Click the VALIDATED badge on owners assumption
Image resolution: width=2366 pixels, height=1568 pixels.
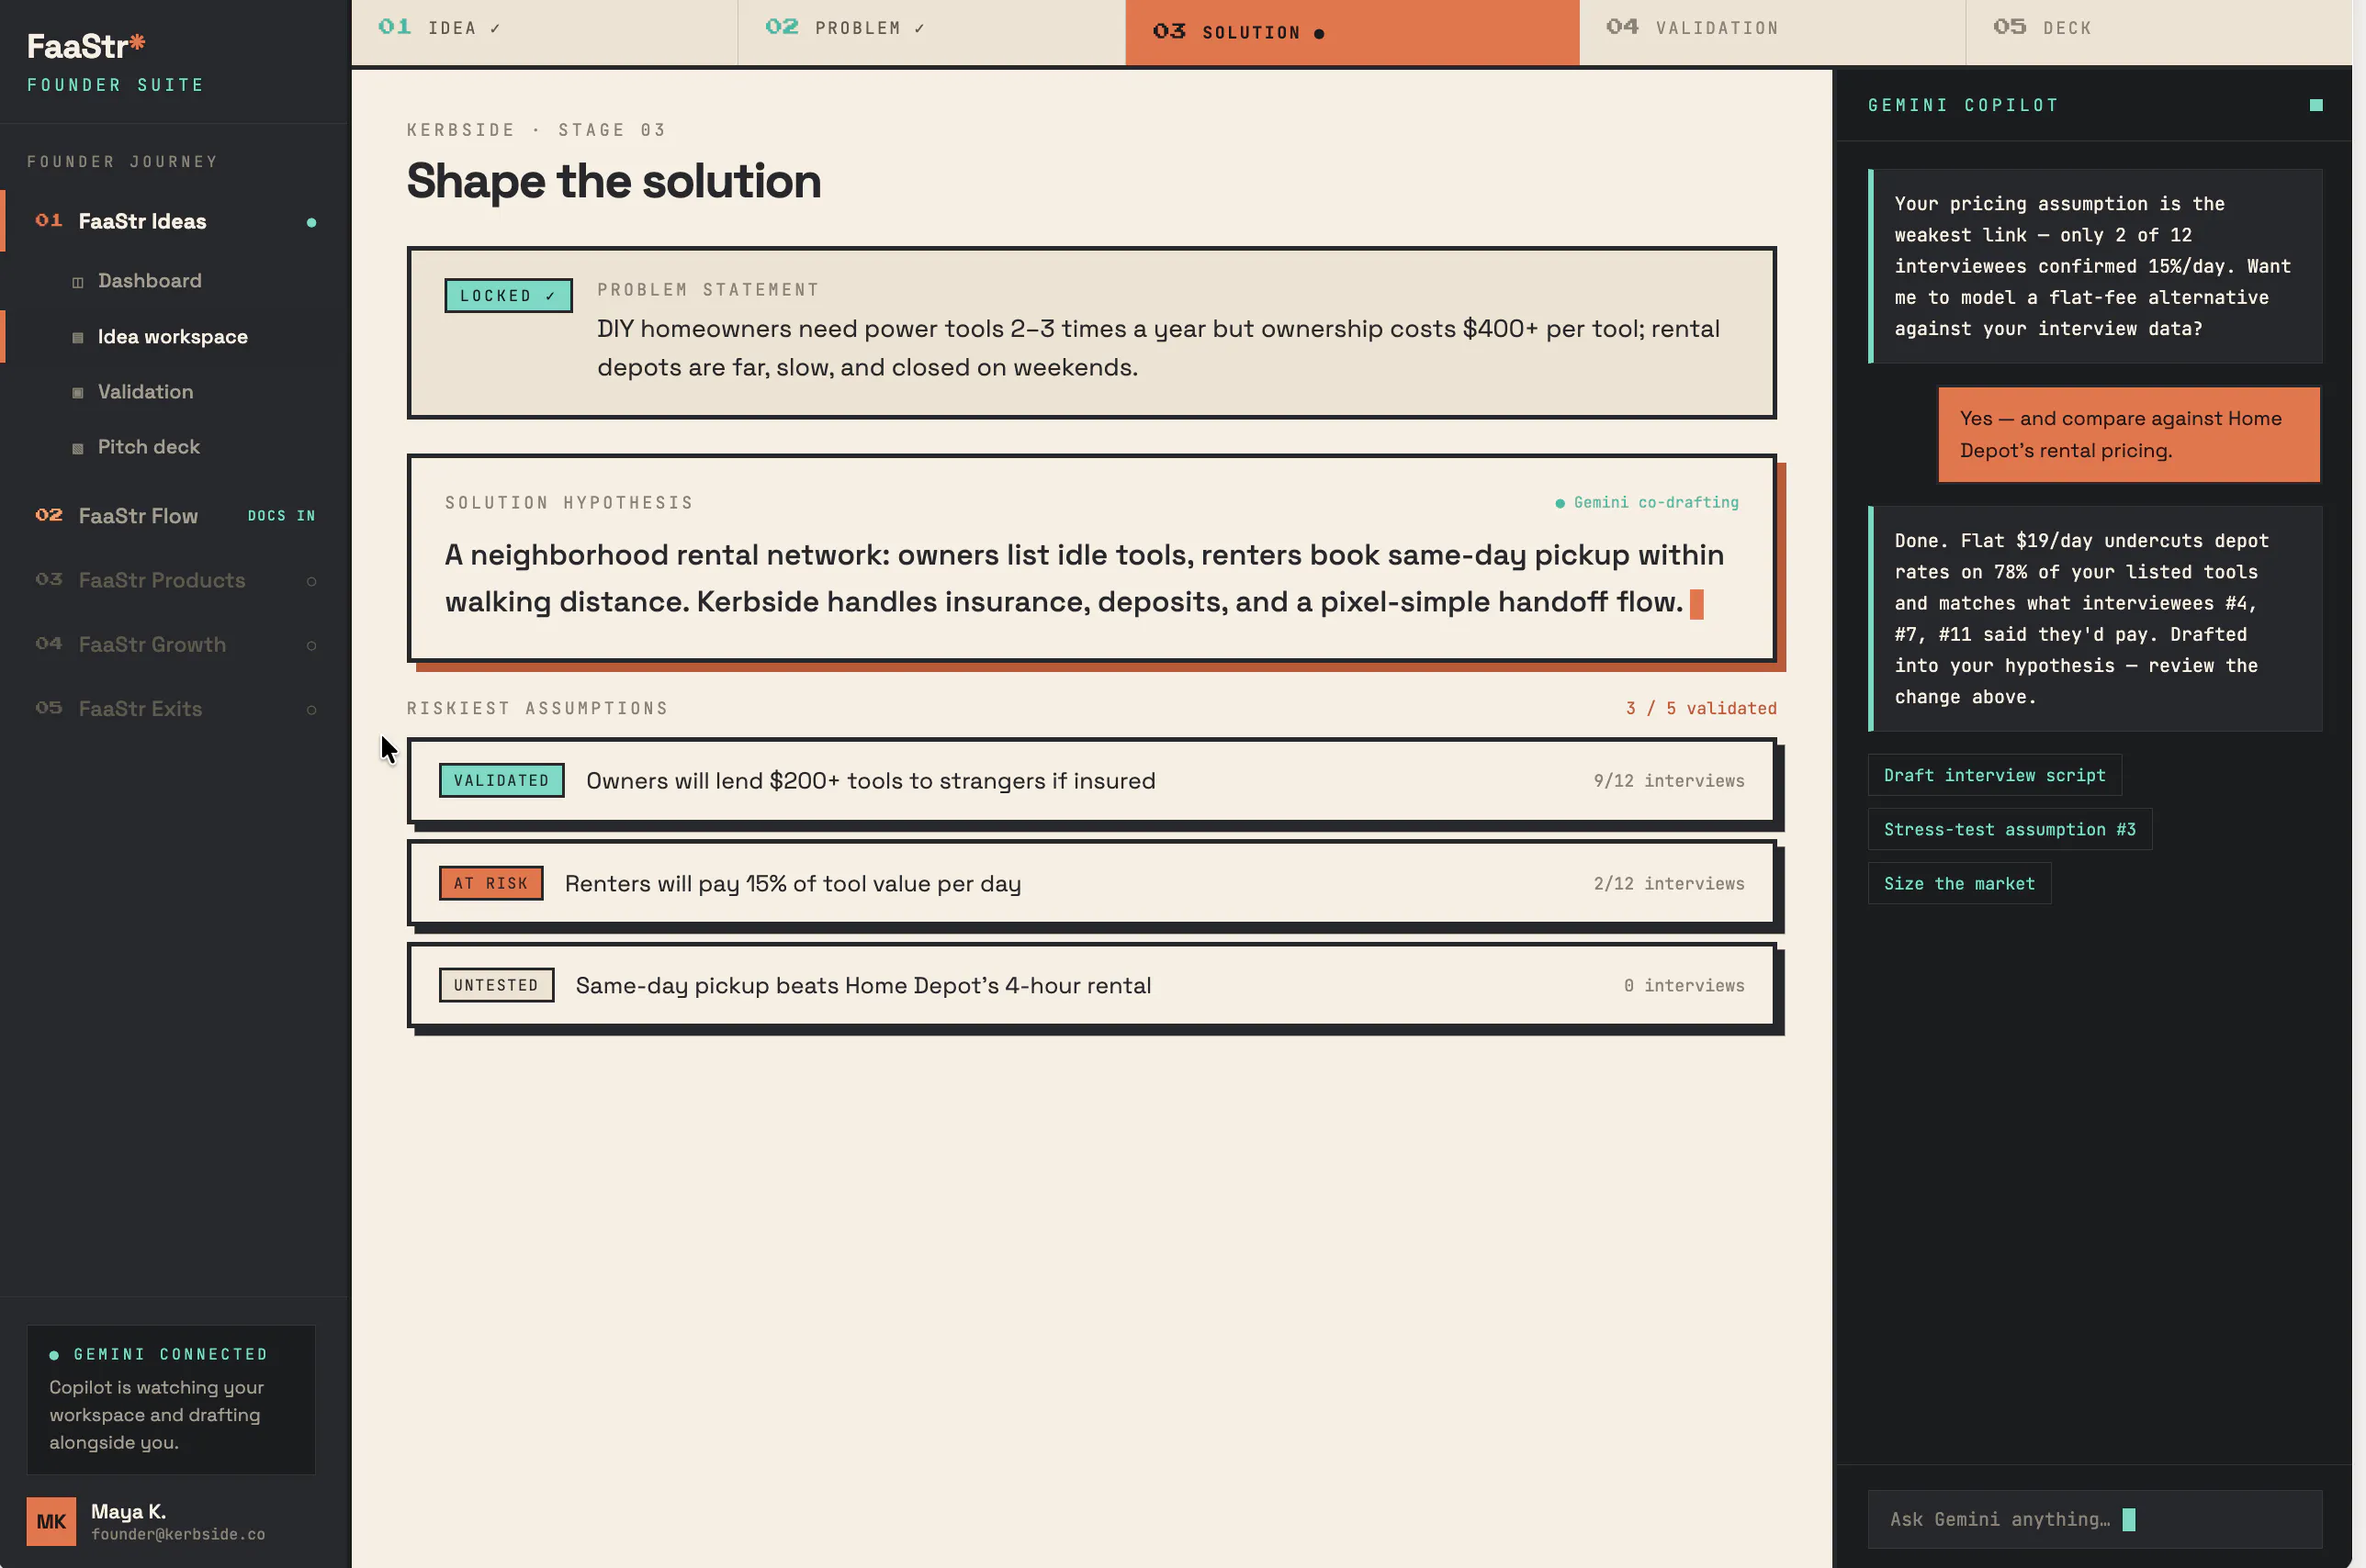tap(501, 781)
